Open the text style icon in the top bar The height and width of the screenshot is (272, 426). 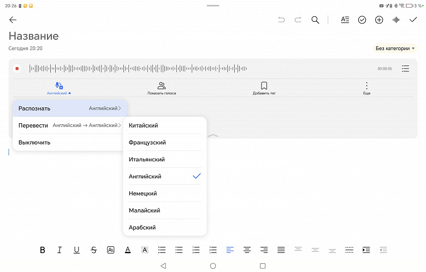click(x=345, y=20)
